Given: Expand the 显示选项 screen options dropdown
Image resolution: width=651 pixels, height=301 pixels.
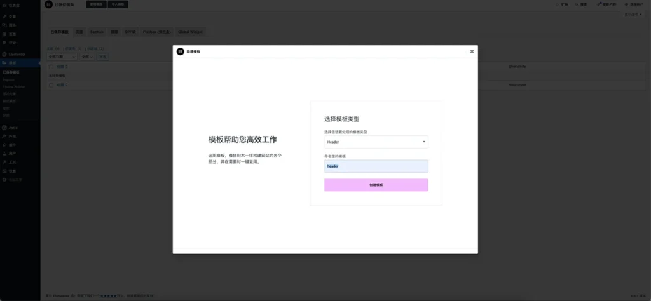Looking at the screenshot, I should coord(632,14).
